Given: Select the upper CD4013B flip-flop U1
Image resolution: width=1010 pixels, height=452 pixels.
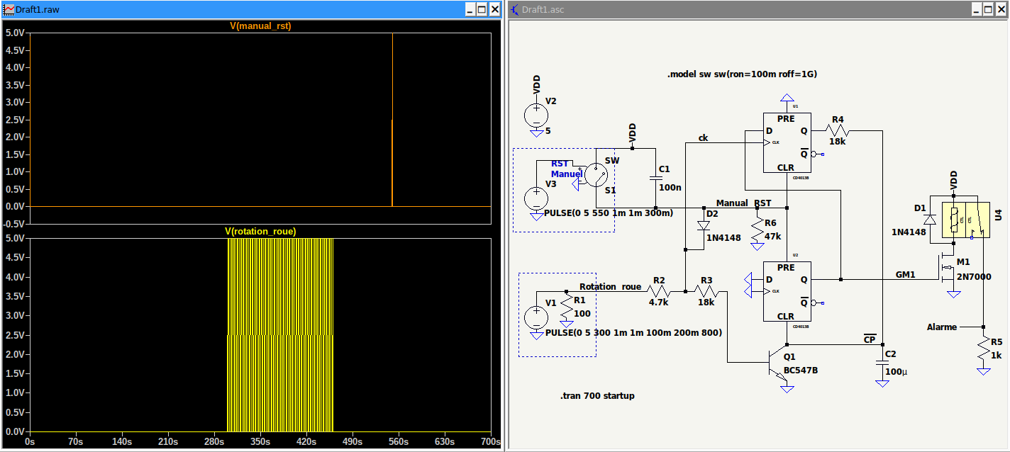Looking at the screenshot, I should pyautogui.click(x=786, y=143).
